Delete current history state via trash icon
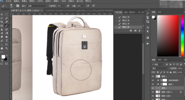 [139, 31]
